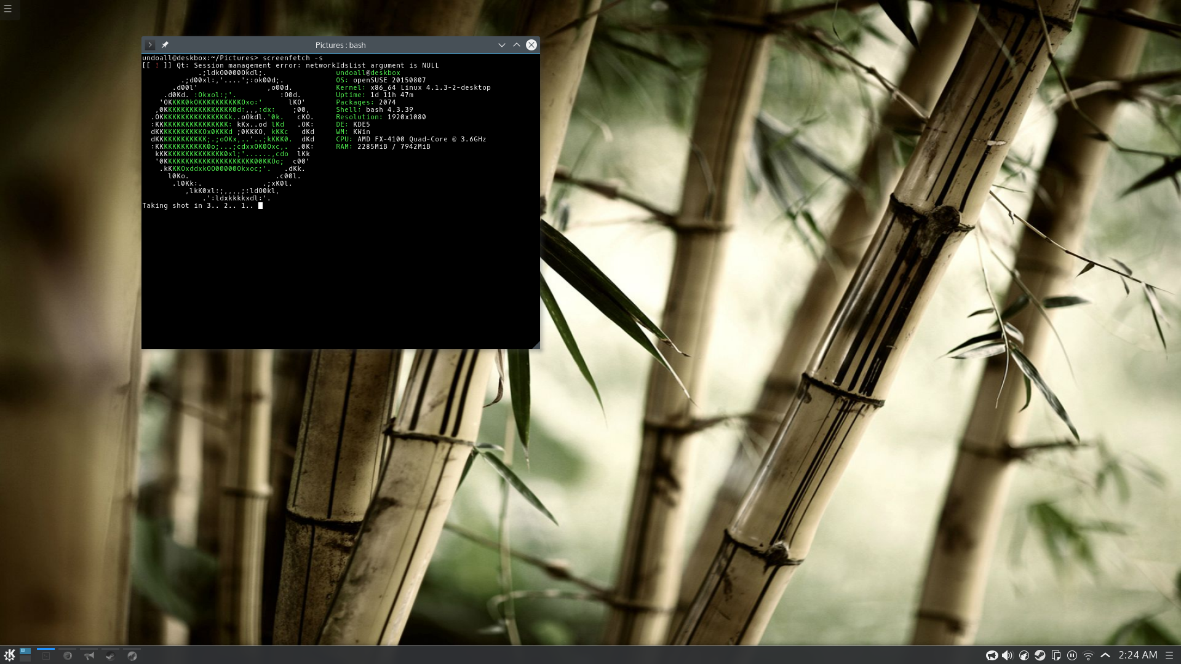
Task: Open the desktop toolbox menu at top-left
Action: tap(8, 9)
